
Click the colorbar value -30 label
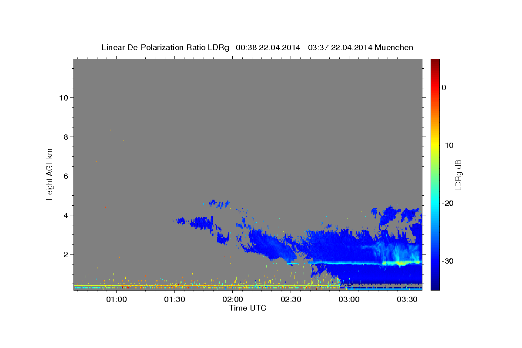coord(448,261)
